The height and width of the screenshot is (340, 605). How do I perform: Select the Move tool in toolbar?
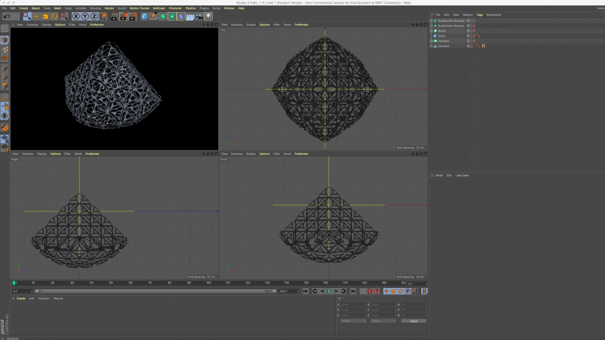pos(36,16)
